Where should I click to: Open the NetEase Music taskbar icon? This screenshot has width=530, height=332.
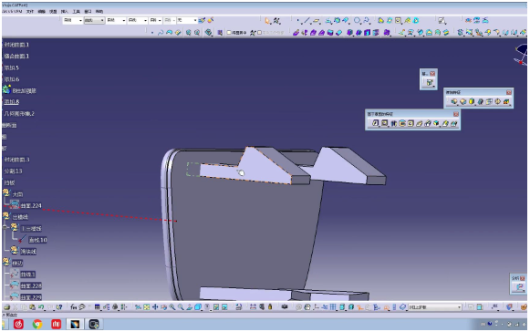[x=18, y=324]
